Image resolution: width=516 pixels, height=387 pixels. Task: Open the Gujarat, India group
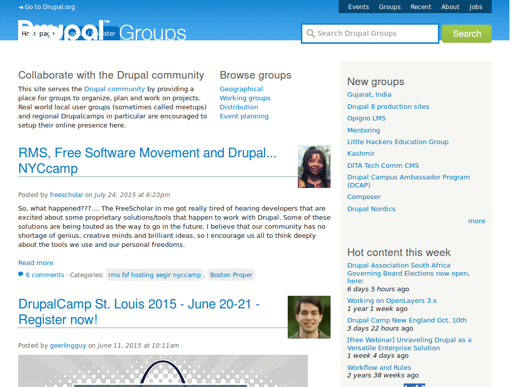(x=369, y=94)
